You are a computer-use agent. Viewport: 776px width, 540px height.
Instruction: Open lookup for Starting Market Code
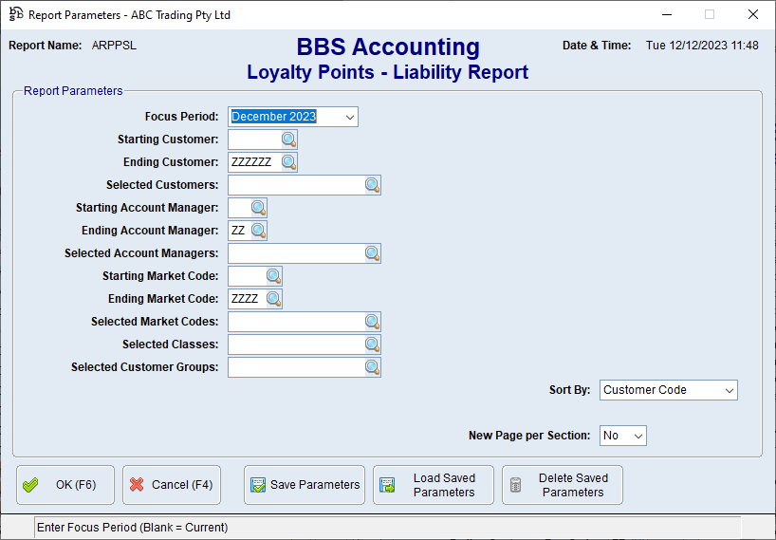pyautogui.click(x=273, y=276)
